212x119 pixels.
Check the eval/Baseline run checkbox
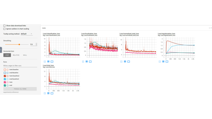(x=5, y=73)
